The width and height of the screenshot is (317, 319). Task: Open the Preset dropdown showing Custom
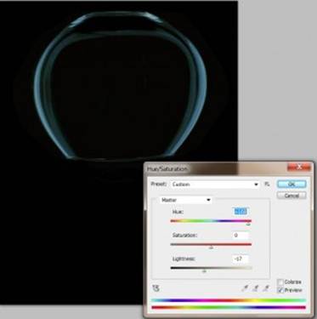click(x=215, y=185)
